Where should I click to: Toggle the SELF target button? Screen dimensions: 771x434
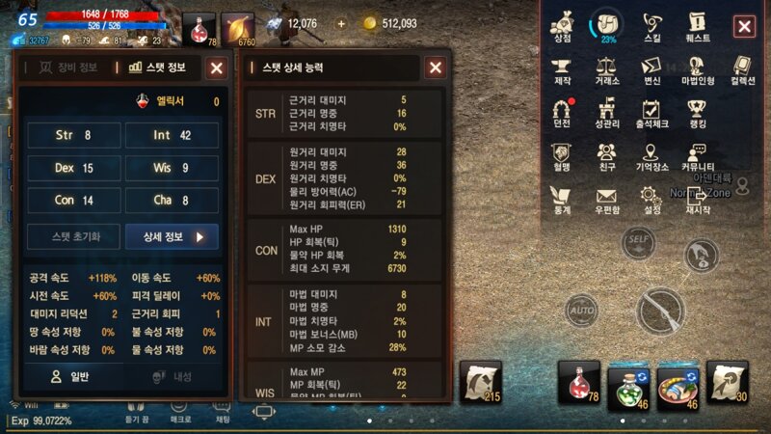click(x=638, y=243)
